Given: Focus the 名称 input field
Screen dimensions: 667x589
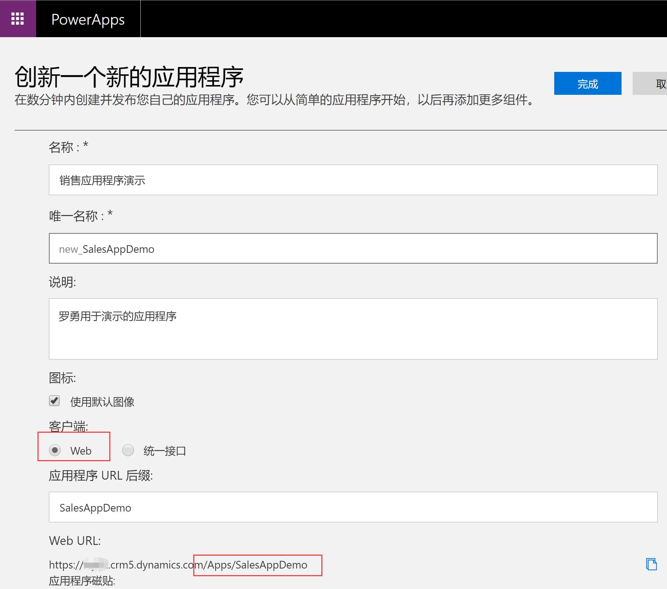Looking at the screenshot, I should (353, 180).
